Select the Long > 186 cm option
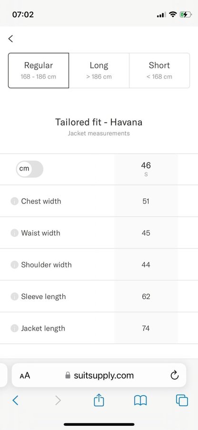This screenshot has width=198, height=430. [99, 71]
